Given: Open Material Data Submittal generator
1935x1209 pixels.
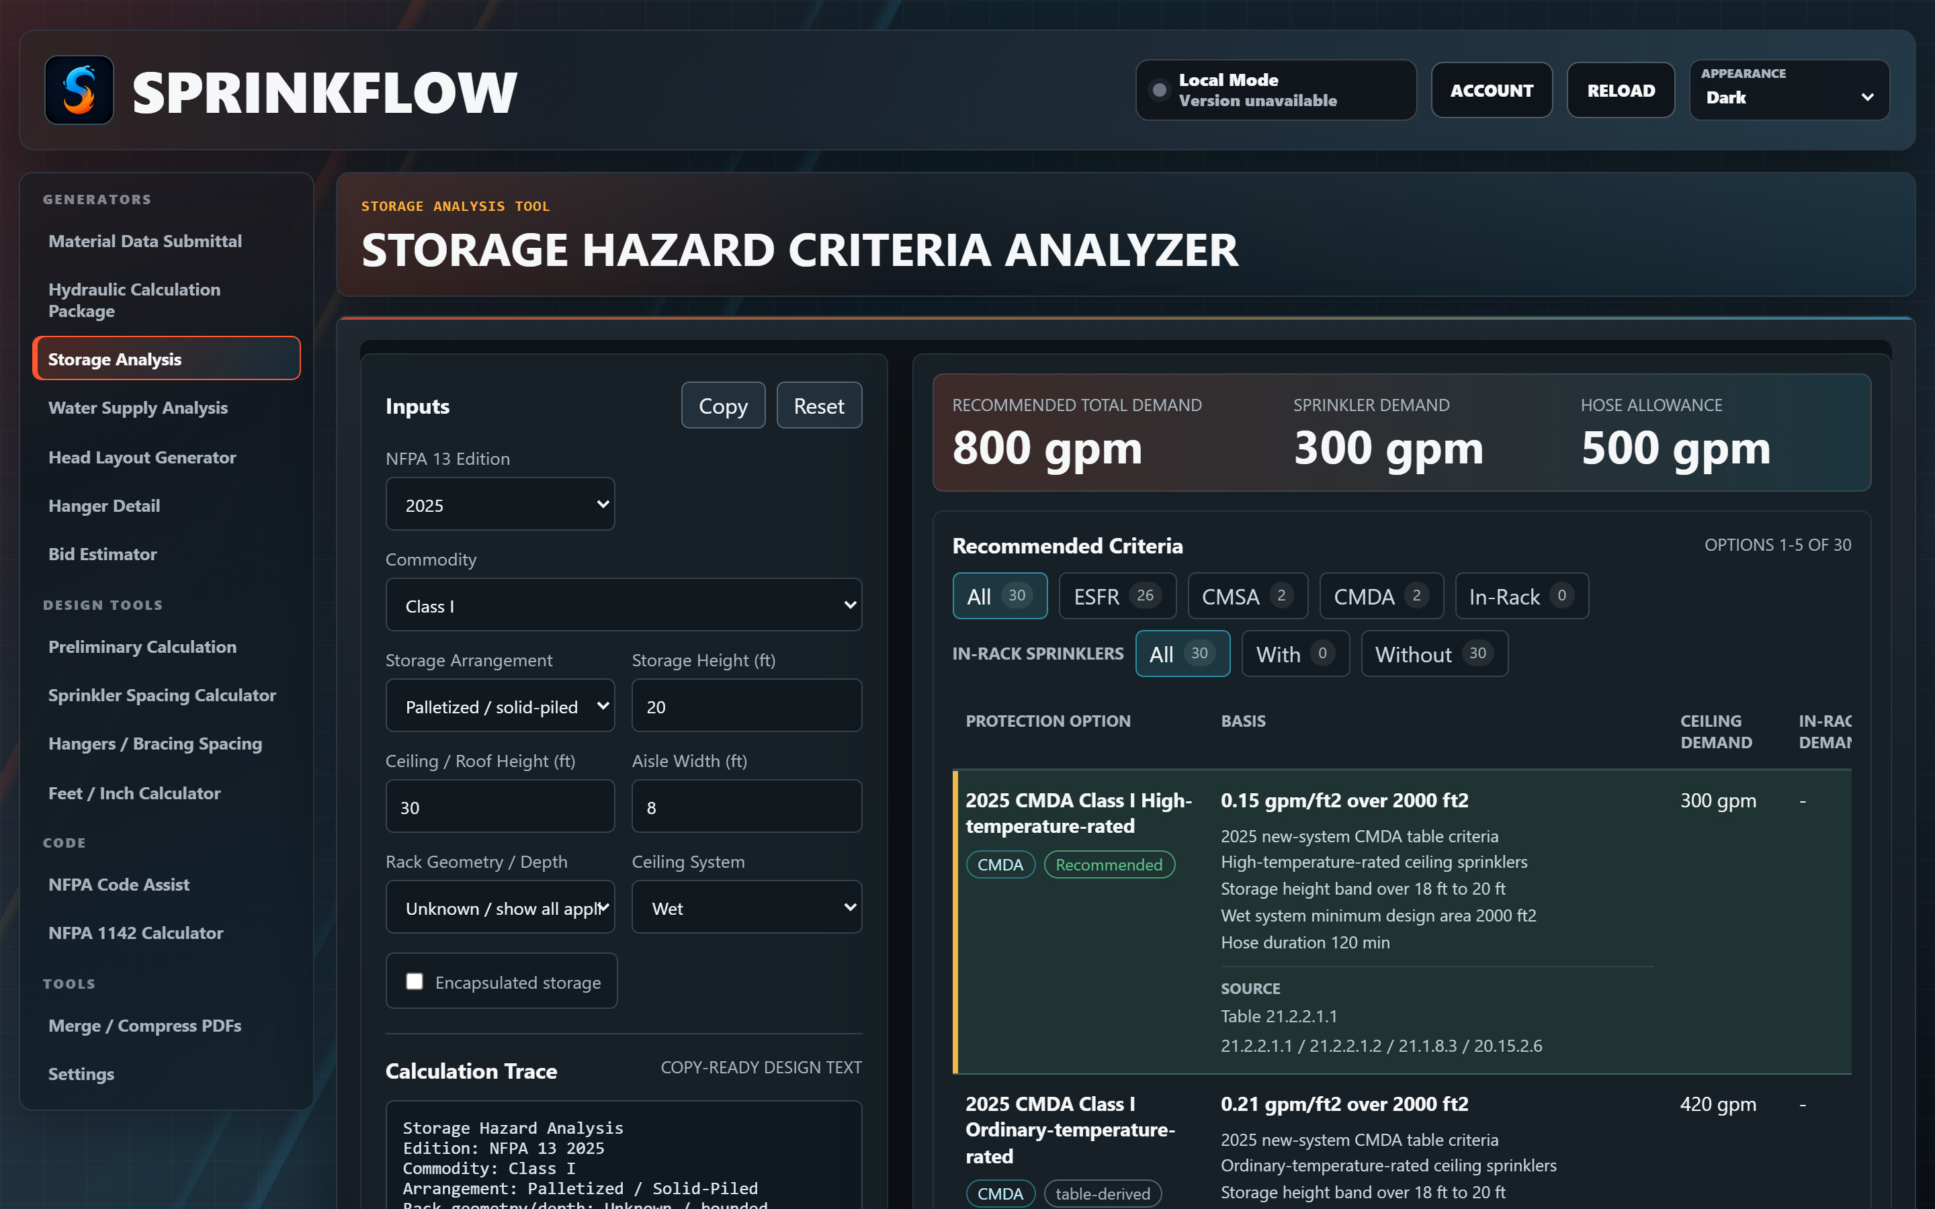Looking at the screenshot, I should tap(167, 240).
